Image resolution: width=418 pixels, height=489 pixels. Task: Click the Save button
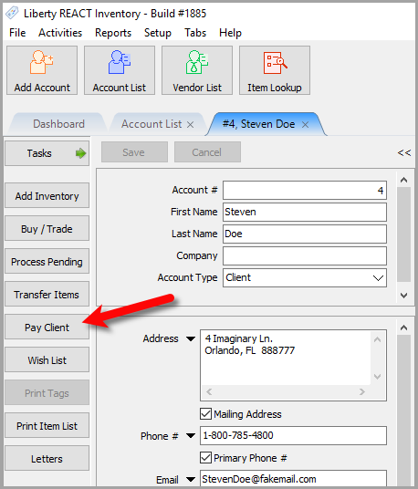tap(134, 152)
